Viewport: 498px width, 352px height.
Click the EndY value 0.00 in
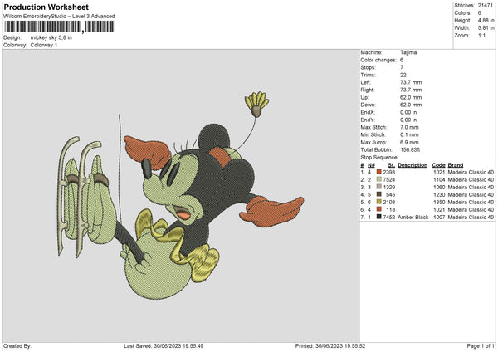tap(408, 120)
